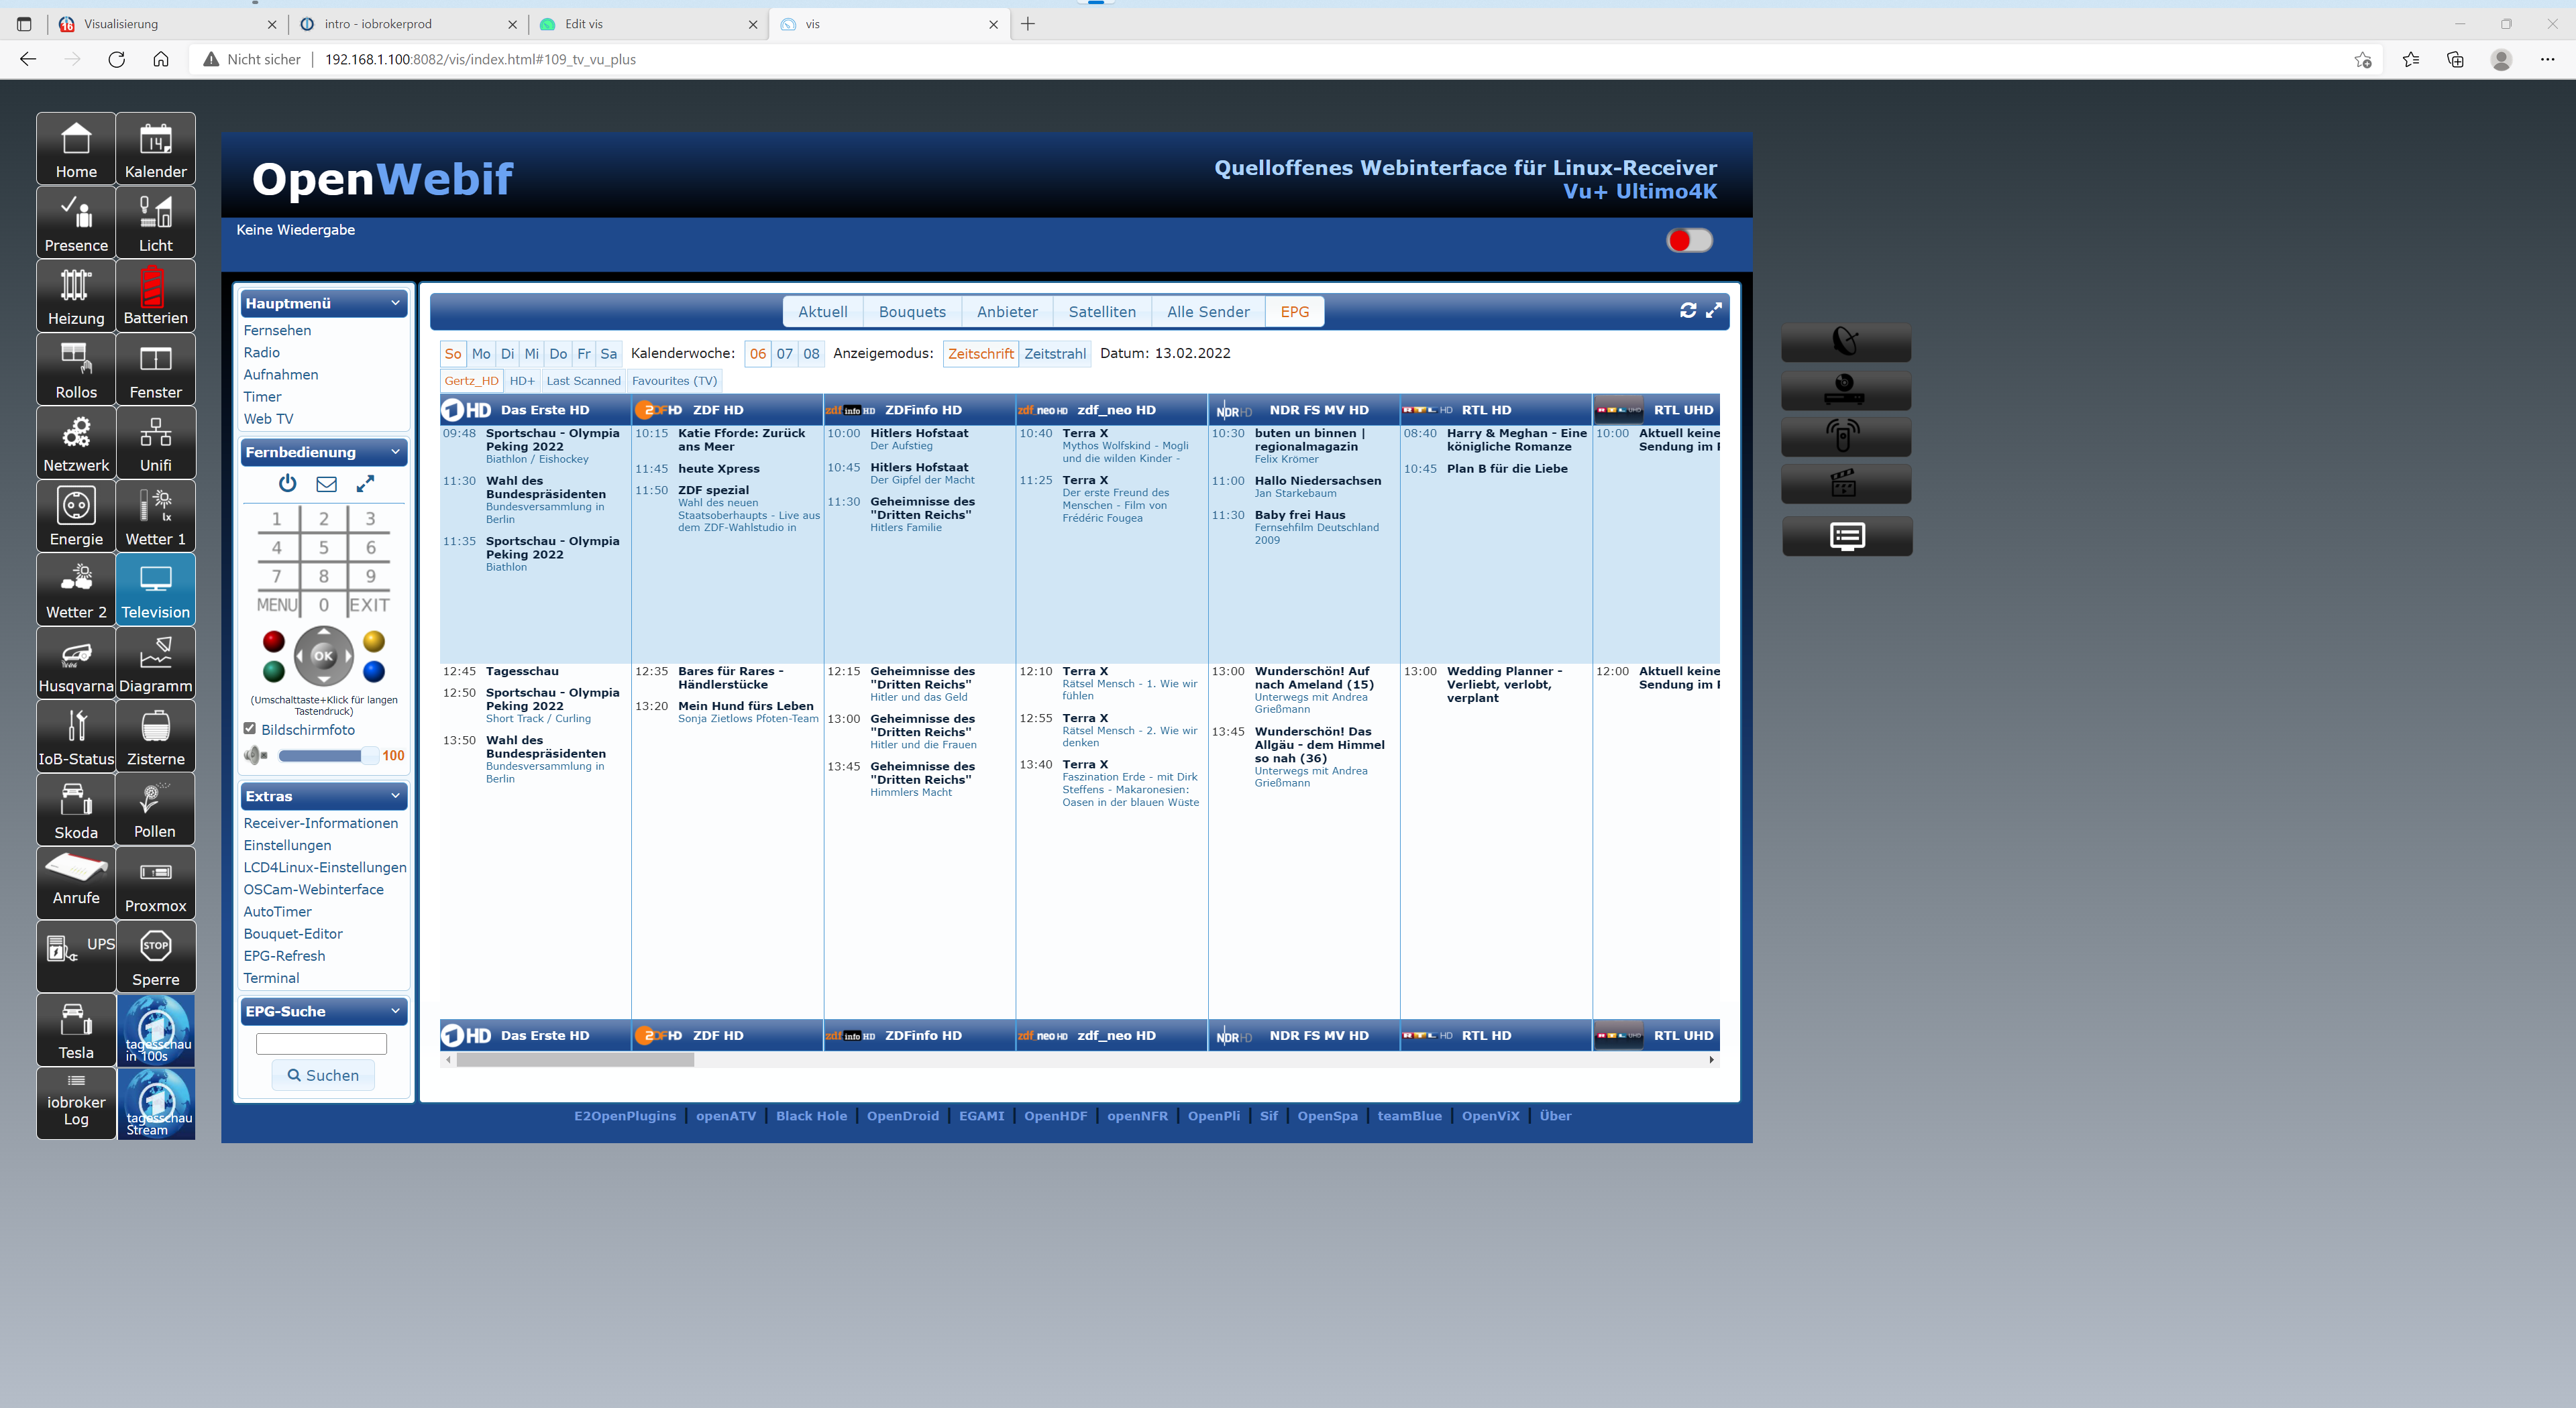Toggle the red power switch
This screenshot has width=2576, height=1408.
point(1689,241)
